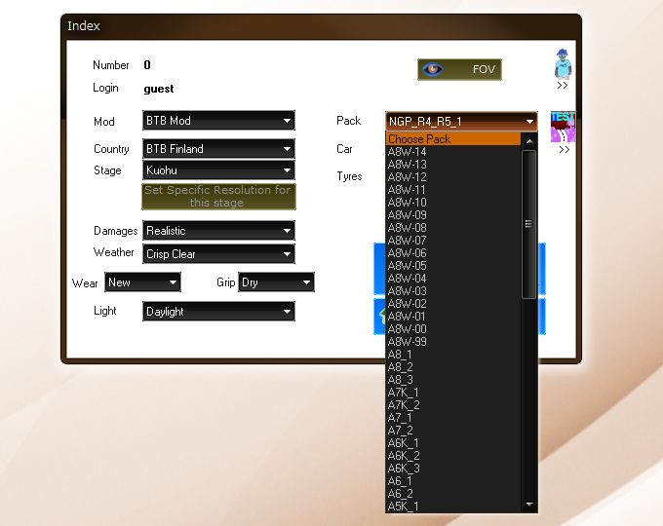
Task: Open the Grip dropdown showing Dry
Action: tap(277, 282)
